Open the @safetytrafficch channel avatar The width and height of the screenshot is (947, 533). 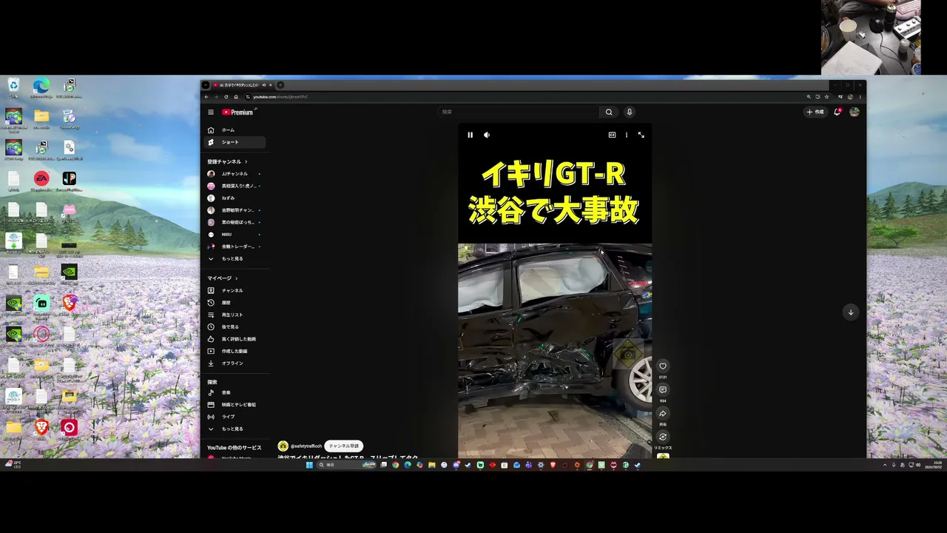point(283,446)
